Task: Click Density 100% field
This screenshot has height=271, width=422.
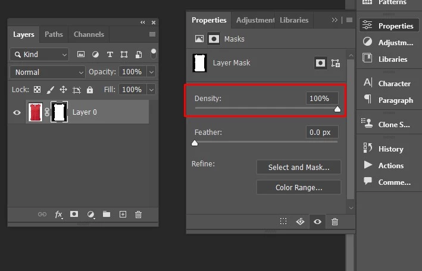Action: pyautogui.click(x=322, y=99)
